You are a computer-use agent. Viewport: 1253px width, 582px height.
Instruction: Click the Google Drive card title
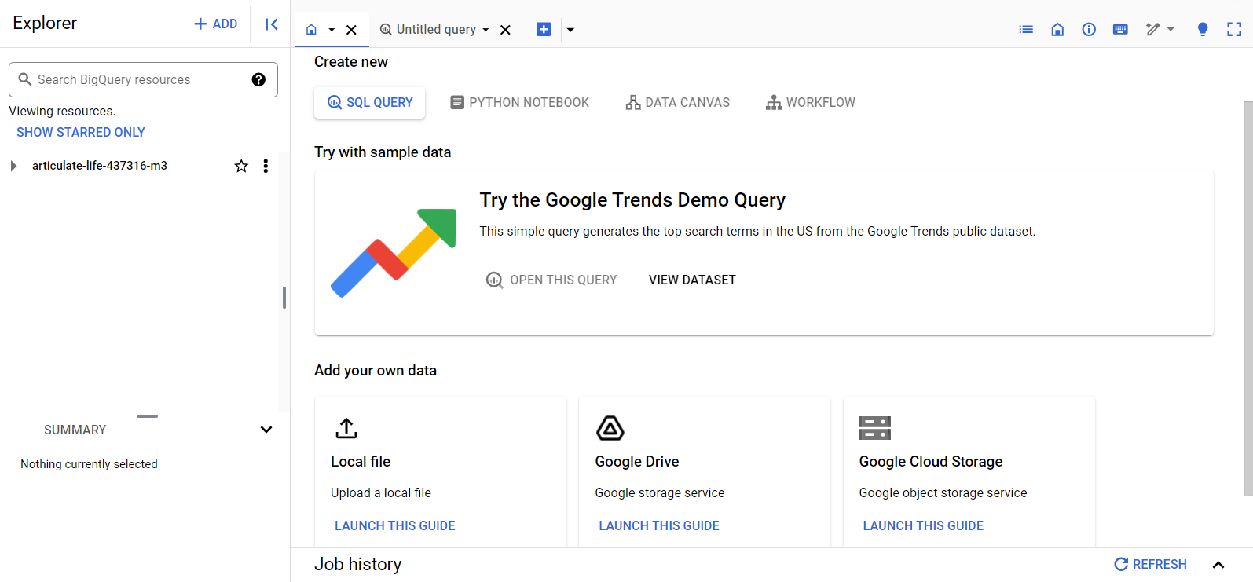637,462
